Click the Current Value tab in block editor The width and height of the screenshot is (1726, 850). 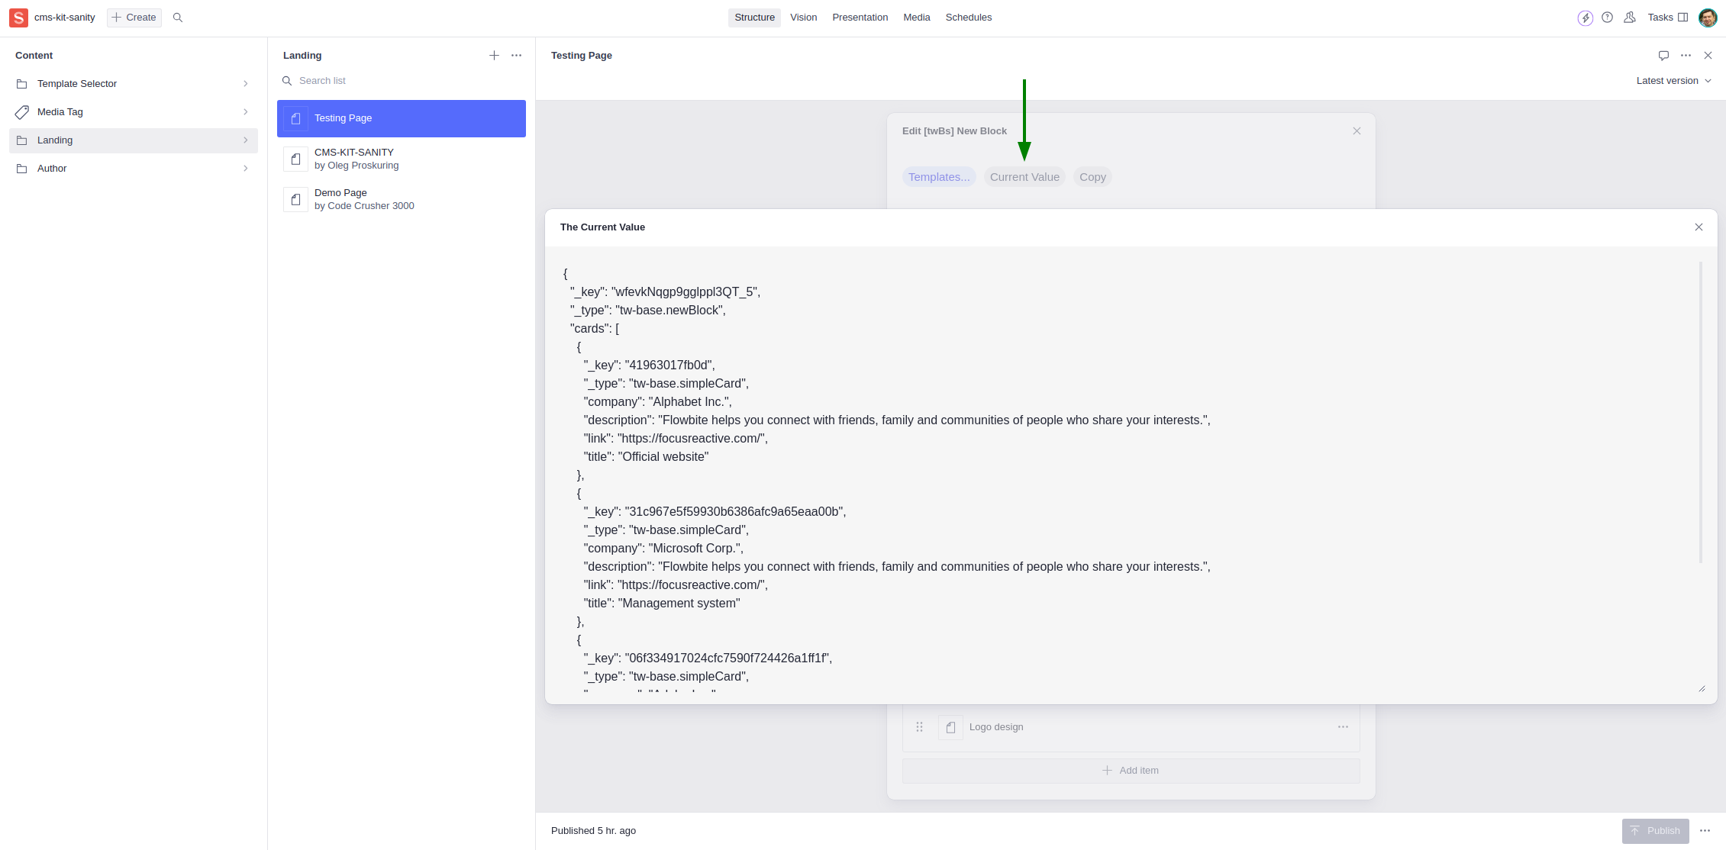[1024, 177]
